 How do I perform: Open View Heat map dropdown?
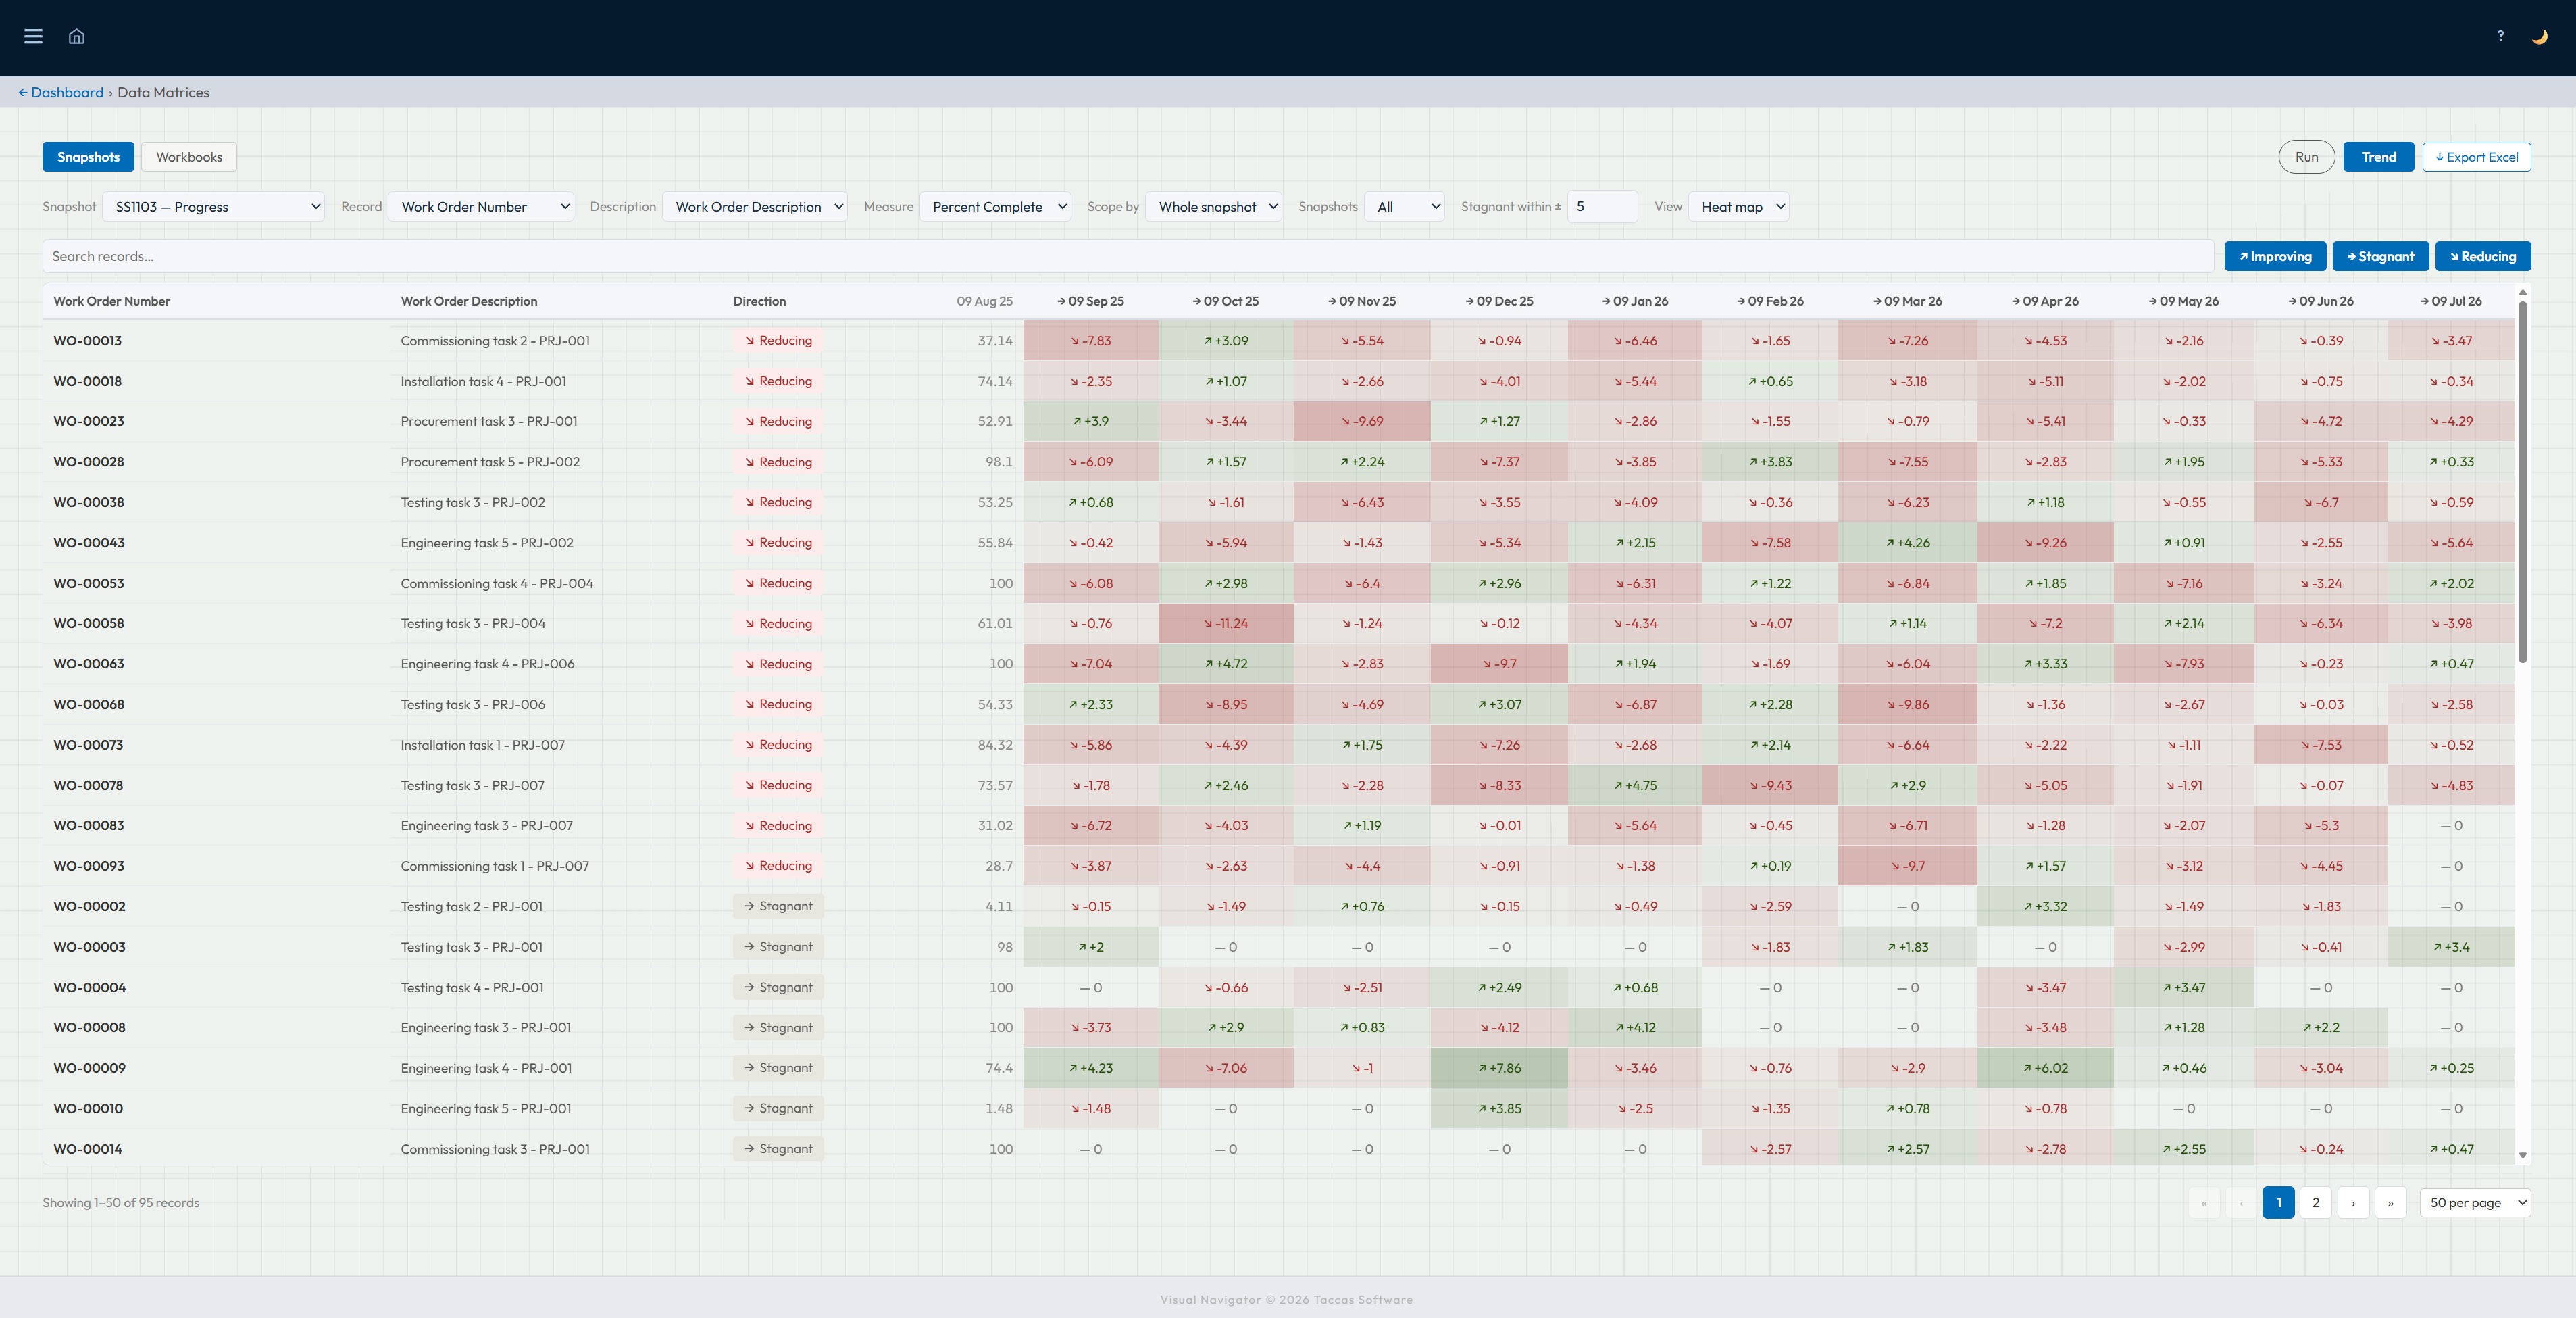pyautogui.click(x=1738, y=206)
